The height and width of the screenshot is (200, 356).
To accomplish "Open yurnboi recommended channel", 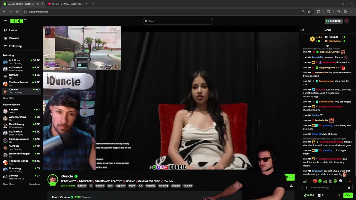I will click(x=21, y=177).
